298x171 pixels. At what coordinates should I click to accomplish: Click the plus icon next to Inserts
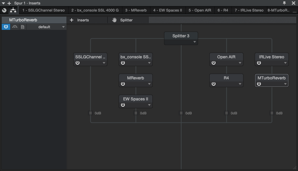pos(72,20)
